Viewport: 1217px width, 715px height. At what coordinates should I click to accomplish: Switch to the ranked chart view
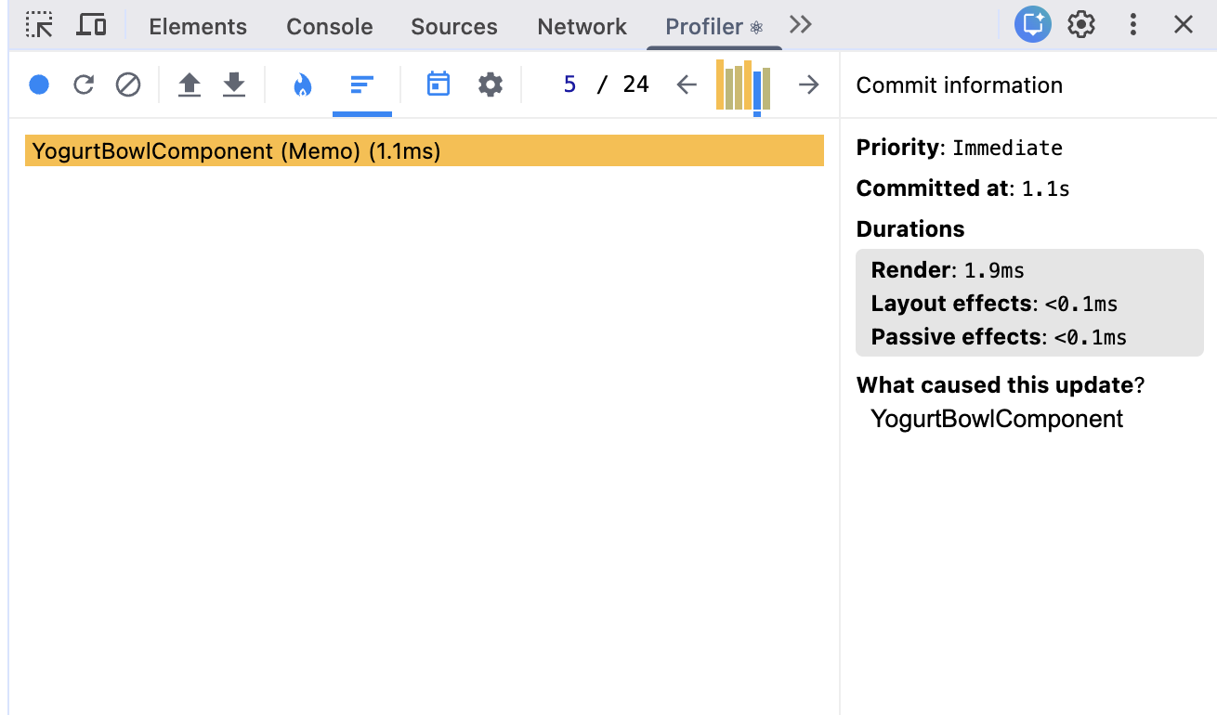[x=361, y=85]
